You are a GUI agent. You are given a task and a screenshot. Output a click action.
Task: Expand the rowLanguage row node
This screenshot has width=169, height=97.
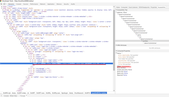pyautogui.click(x=29, y=69)
